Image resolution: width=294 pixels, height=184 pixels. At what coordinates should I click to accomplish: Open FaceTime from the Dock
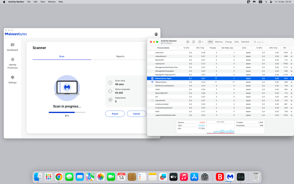[x=111, y=177]
